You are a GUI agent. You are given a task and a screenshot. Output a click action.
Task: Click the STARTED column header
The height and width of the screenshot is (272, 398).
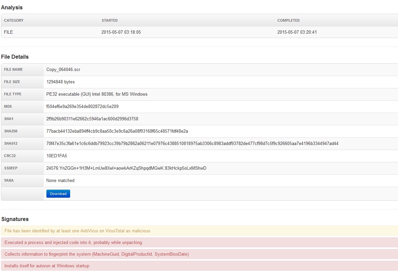[110, 20]
